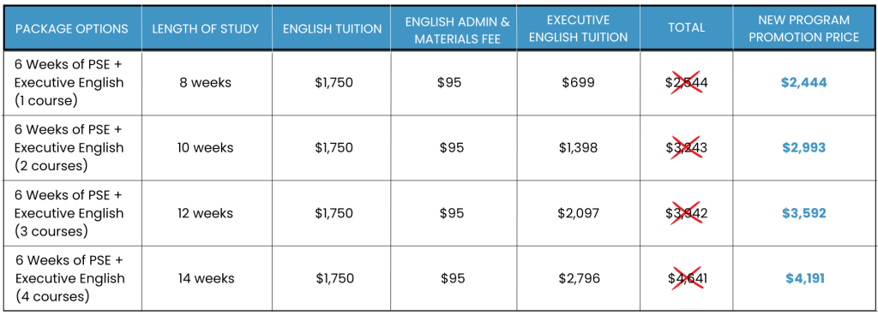The image size is (878, 315).
Task: Click the $699 executive tuition value
Action: tap(579, 83)
